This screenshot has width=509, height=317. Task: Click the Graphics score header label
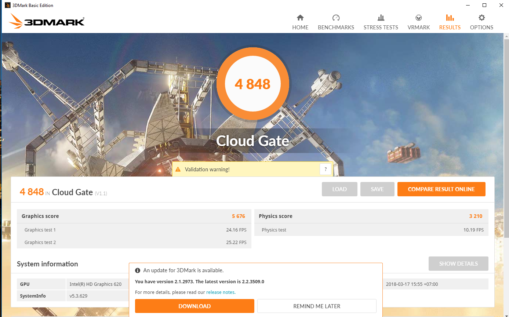(x=40, y=216)
